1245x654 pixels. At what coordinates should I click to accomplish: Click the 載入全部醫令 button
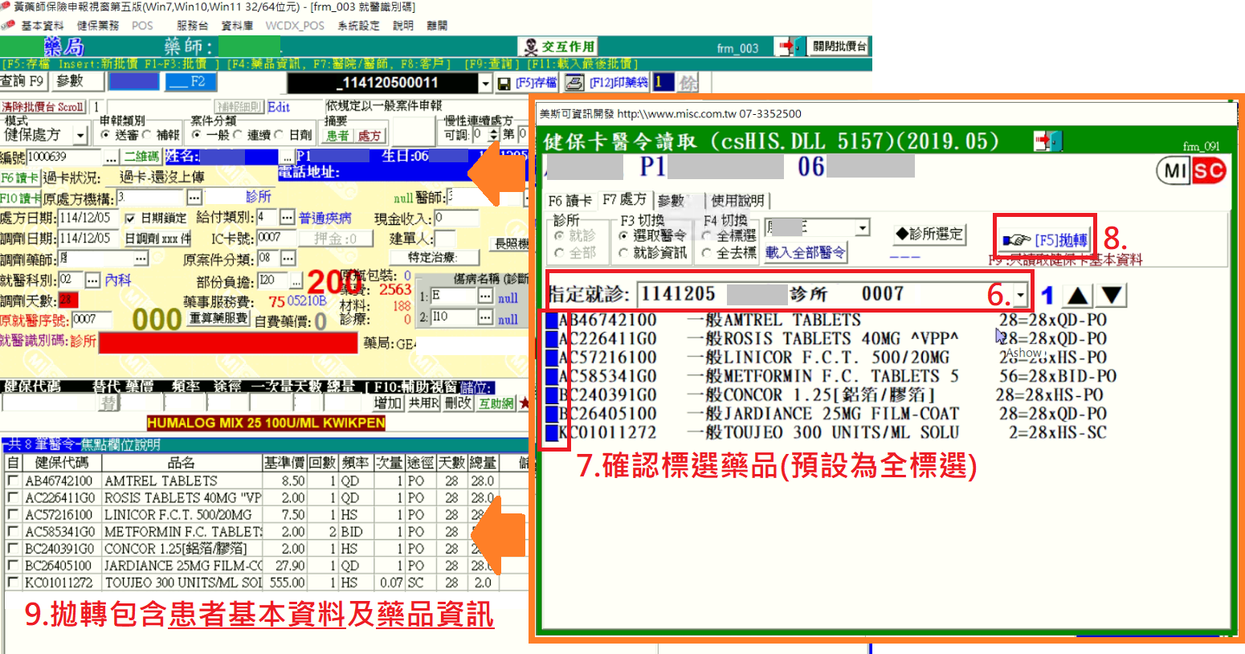[x=805, y=252]
